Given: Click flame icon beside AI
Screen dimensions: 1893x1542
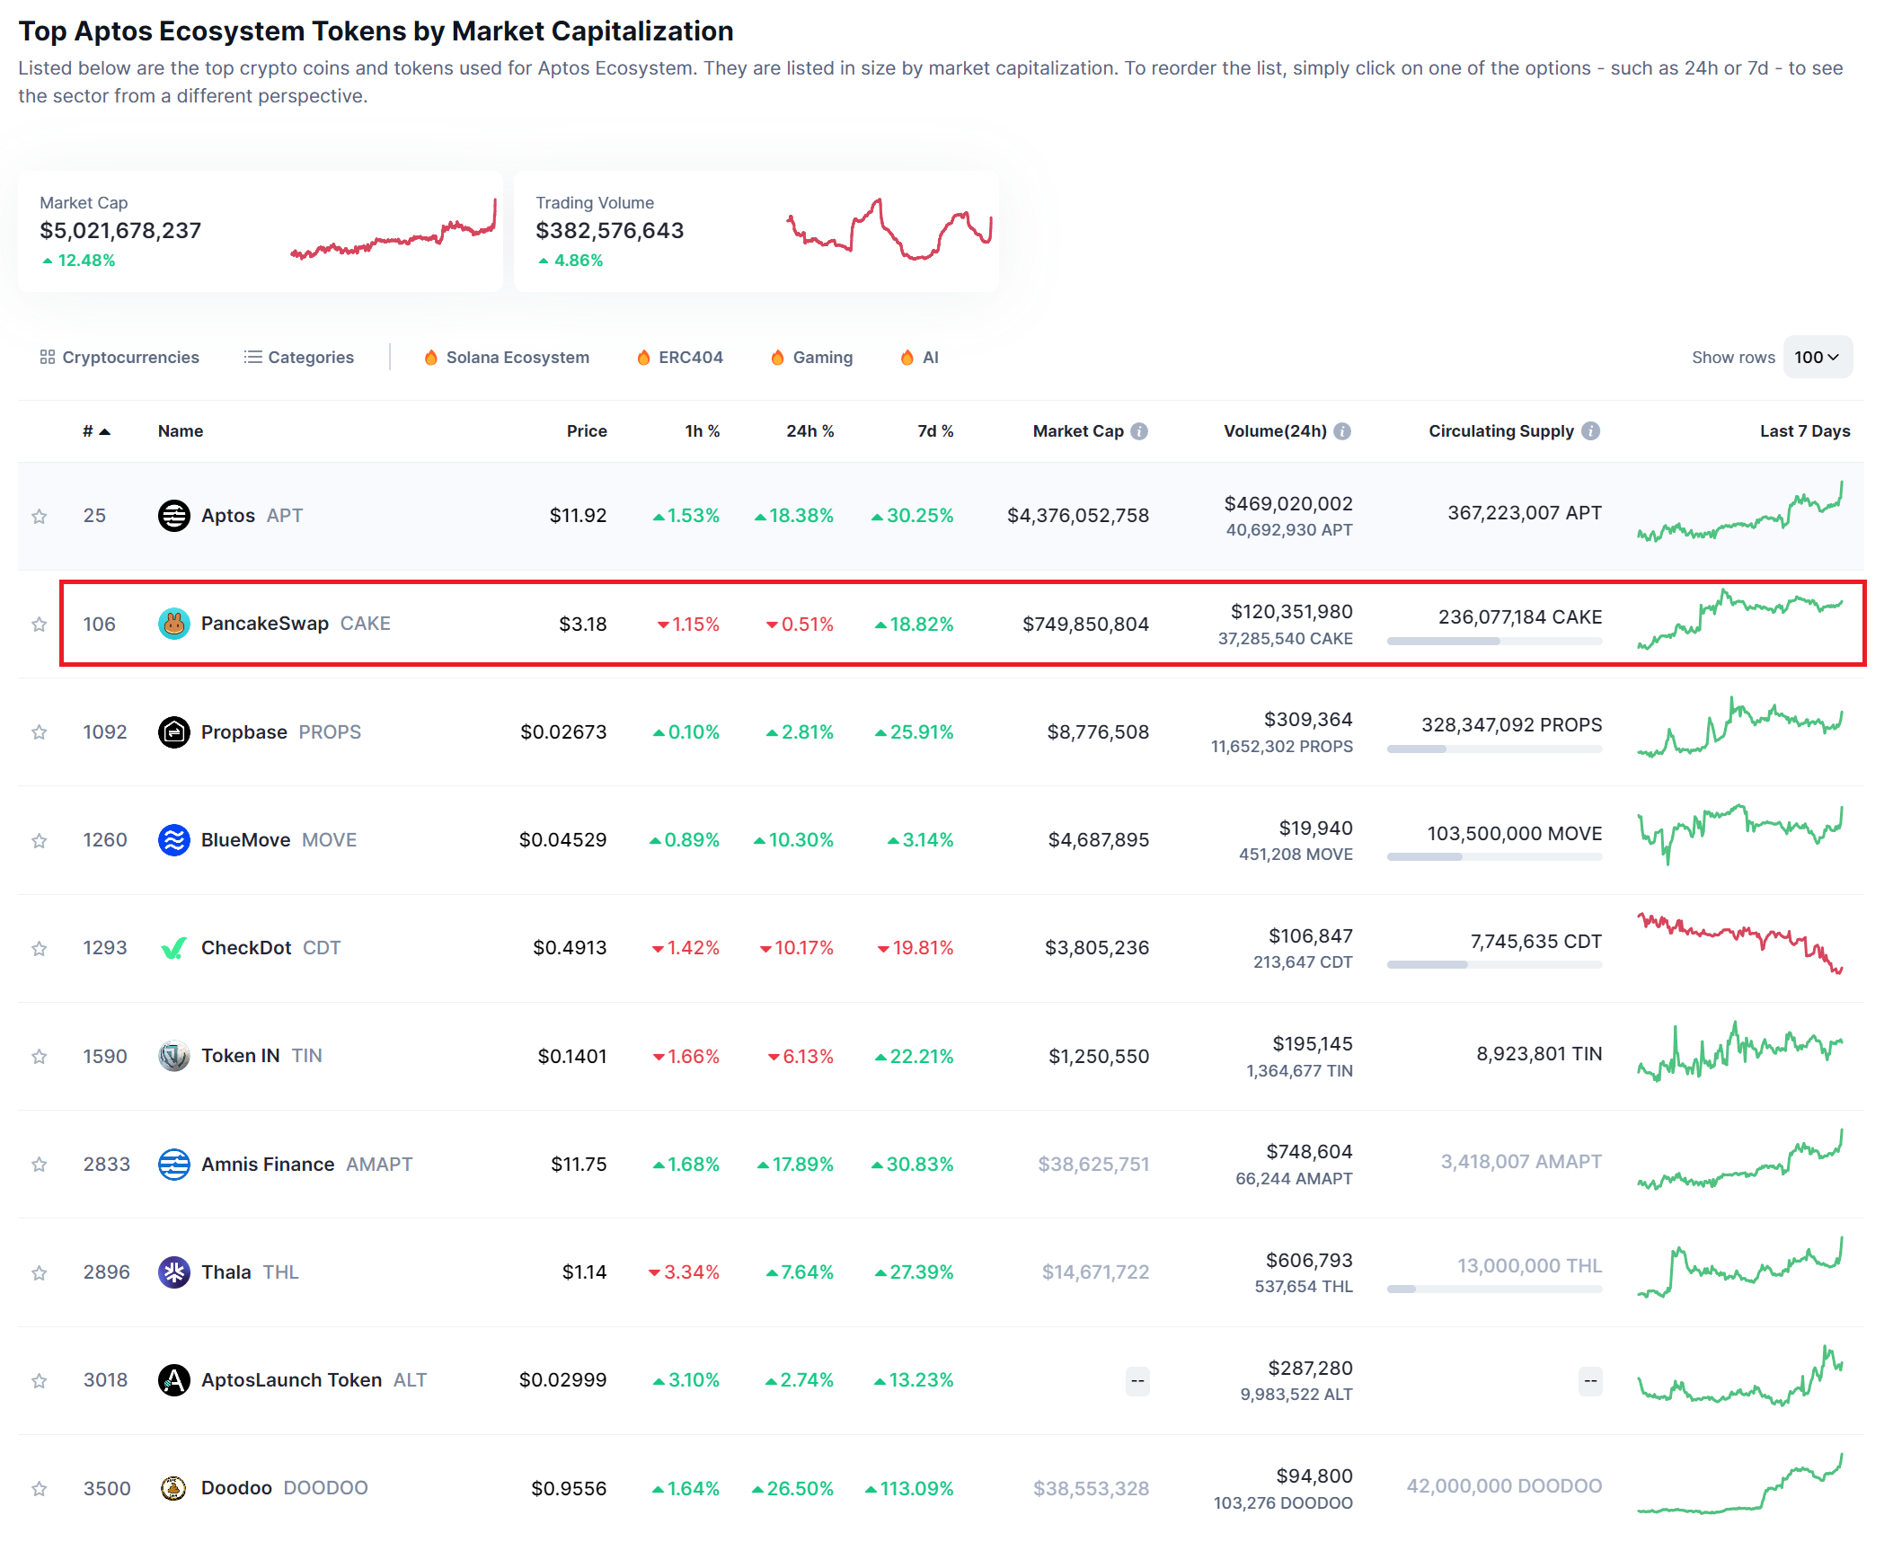Looking at the screenshot, I should [907, 358].
